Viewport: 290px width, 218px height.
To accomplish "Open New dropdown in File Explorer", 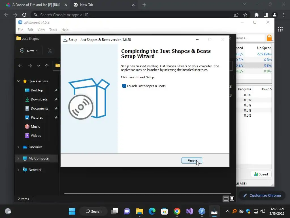I will (29, 51).
